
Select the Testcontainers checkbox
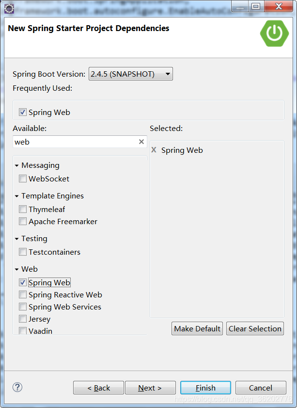(x=23, y=252)
